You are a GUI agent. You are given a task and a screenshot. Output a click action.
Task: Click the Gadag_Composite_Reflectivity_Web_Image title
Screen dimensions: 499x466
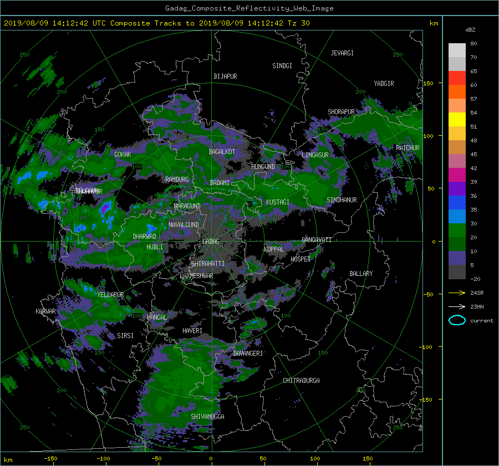click(249, 8)
